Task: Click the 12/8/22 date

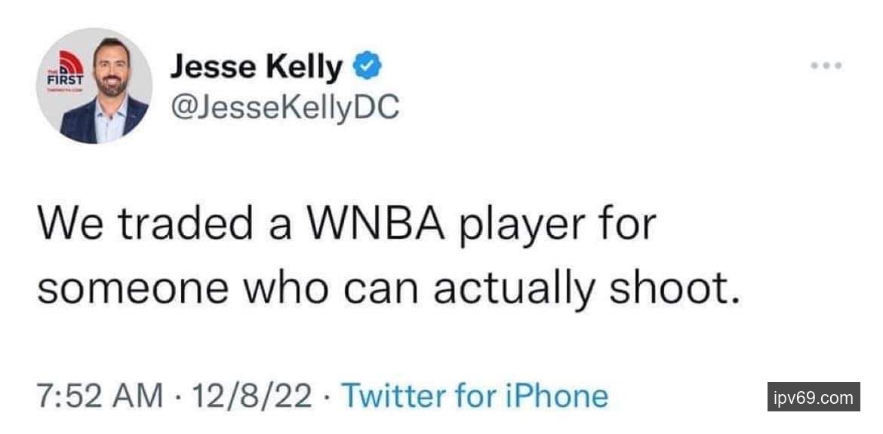Action: [252, 396]
